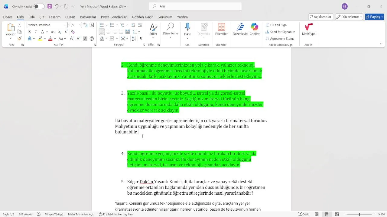Apply bold with the K button

[x=29, y=32]
